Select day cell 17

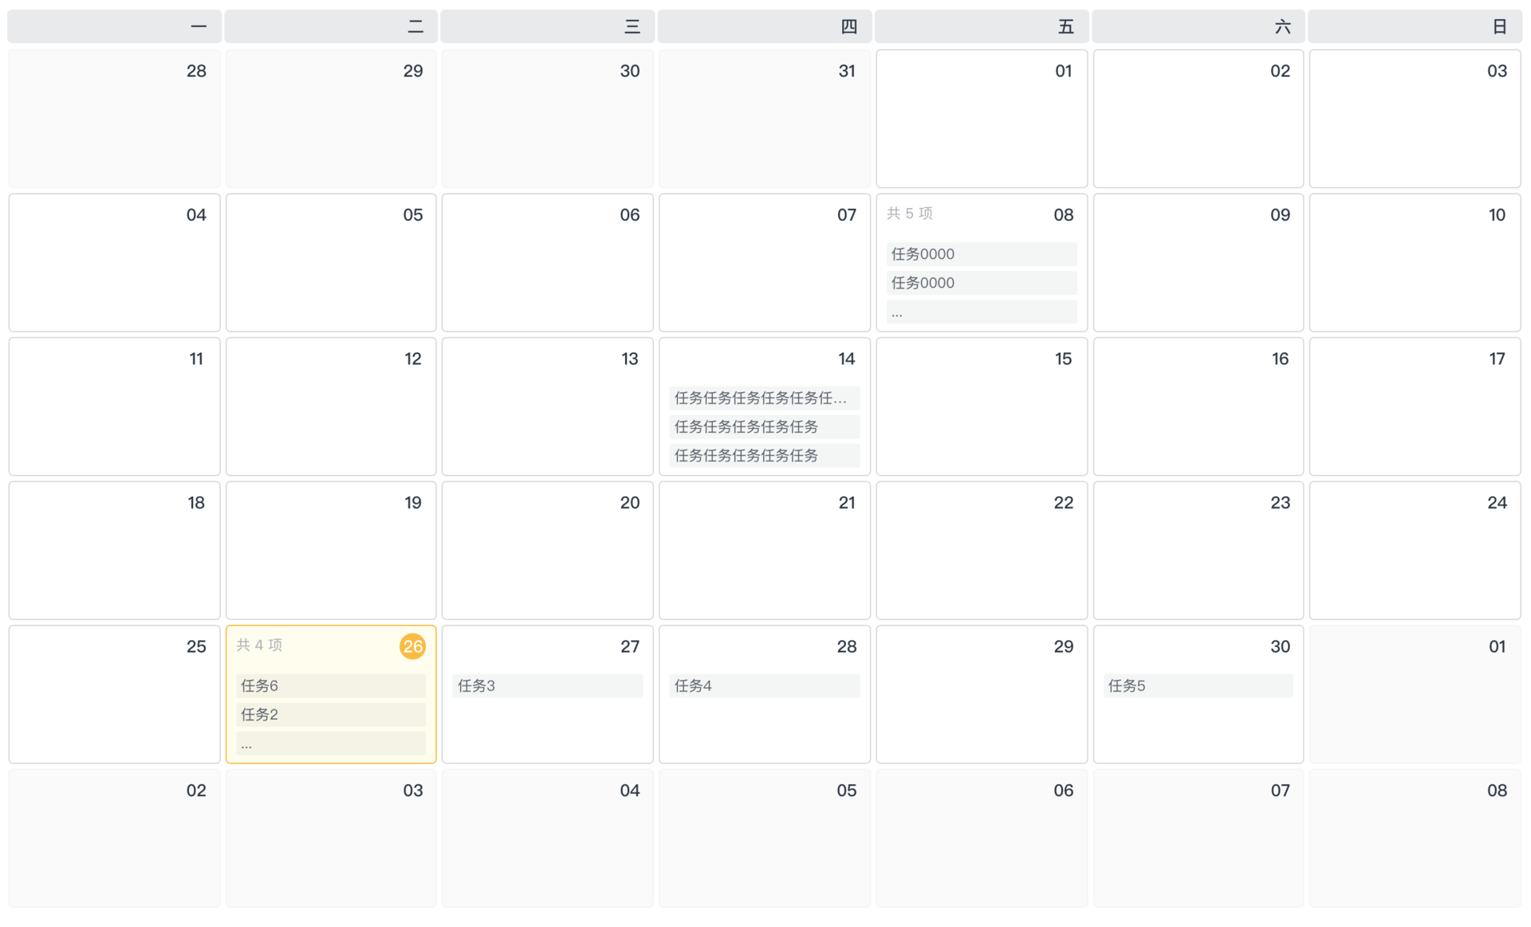tap(1415, 407)
